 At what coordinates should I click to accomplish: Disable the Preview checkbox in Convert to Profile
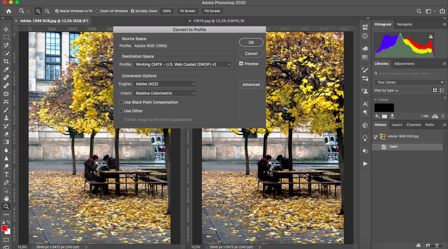241,63
